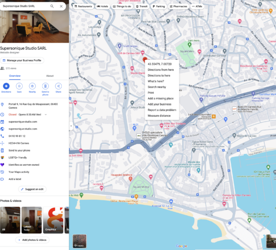Click the Mairie de Cannes pin

coord(234,136)
